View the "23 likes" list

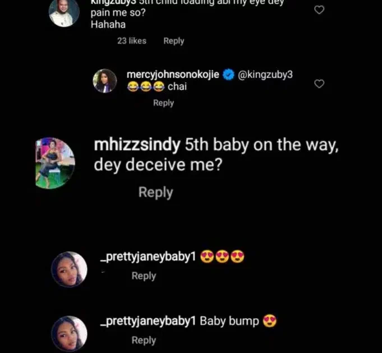[x=131, y=40]
